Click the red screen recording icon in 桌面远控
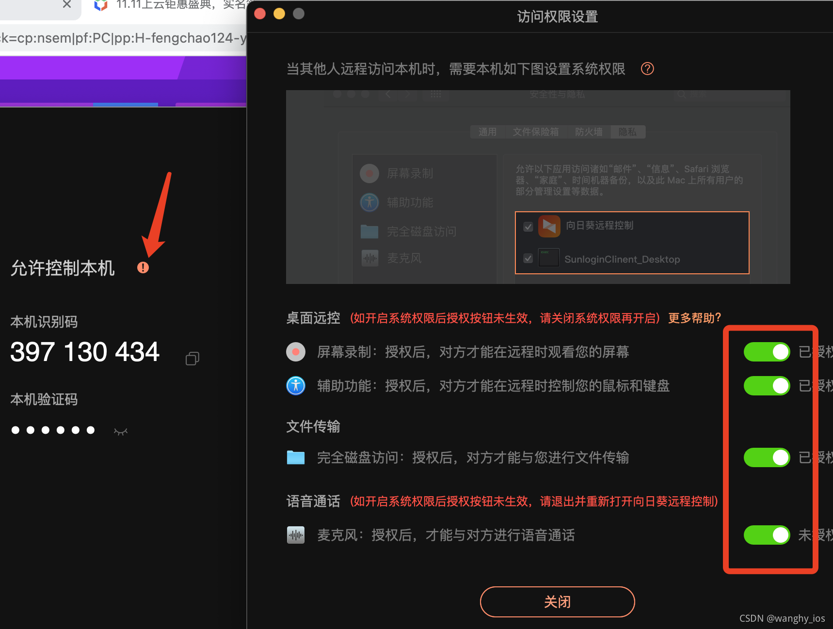 pyautogui.click(x=296, y=352)
